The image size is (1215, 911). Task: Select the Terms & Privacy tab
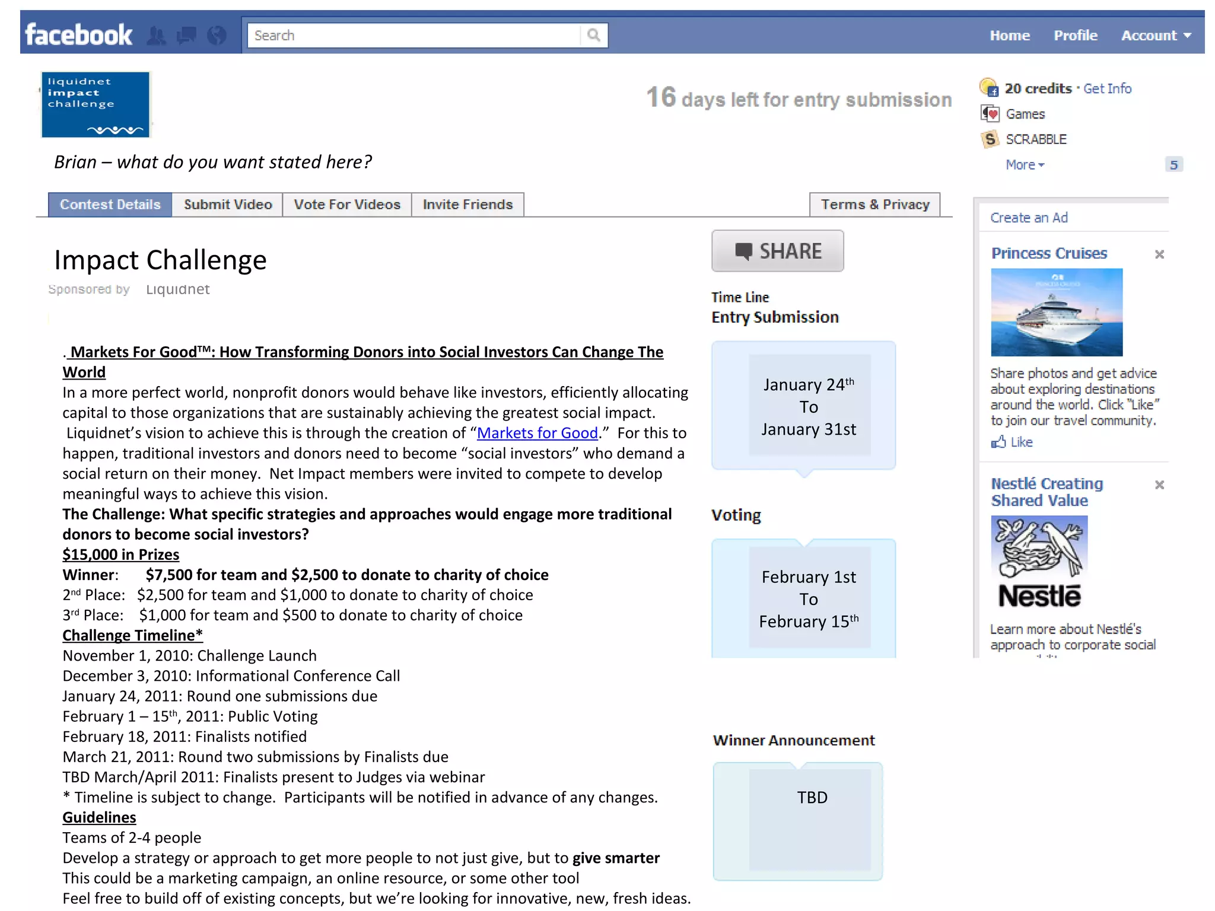coord(874,205)
